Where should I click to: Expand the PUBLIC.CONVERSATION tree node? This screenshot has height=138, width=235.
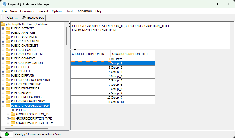click(3, 63)
